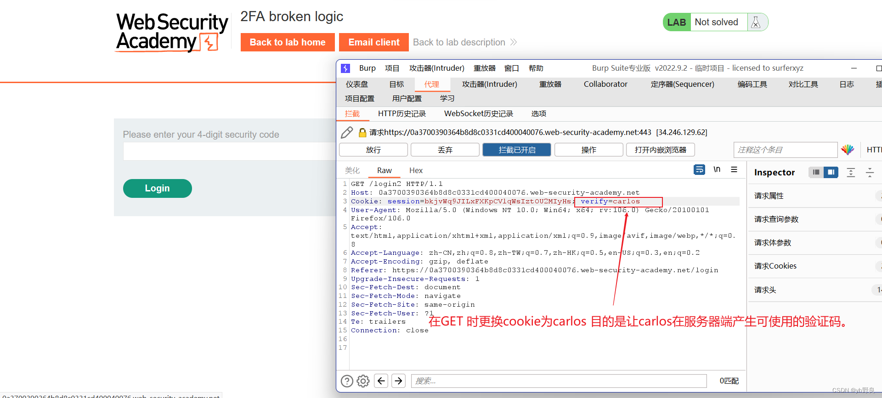Open the Repeater (重放器) menu in menu bar
The image size is (882, 398).
coord(485,68)
